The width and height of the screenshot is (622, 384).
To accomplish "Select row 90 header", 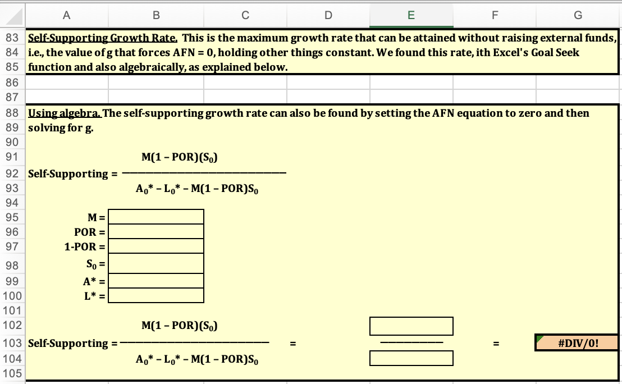I will (12, 143).
